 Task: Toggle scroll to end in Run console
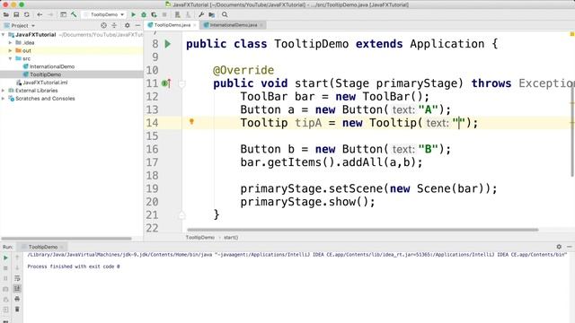17,289
